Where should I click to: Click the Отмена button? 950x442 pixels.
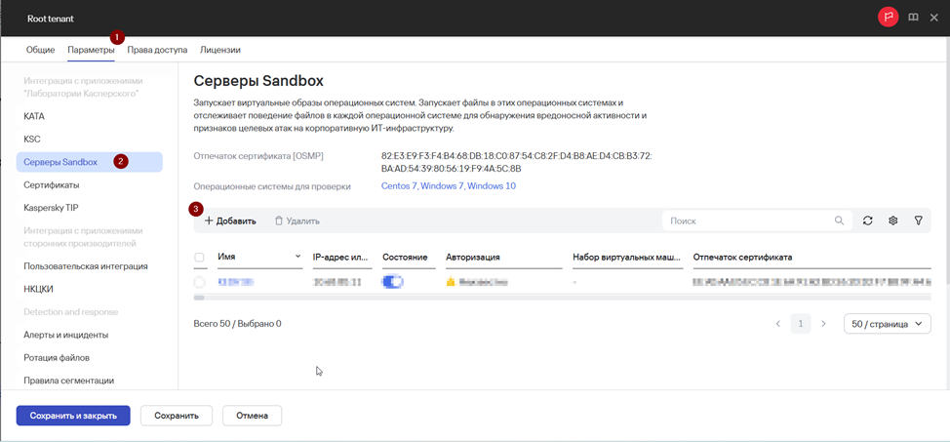(252, 416)
